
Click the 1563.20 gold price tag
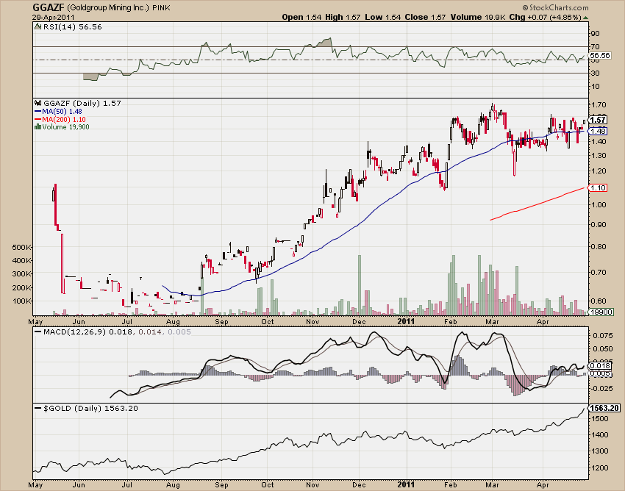604,408
